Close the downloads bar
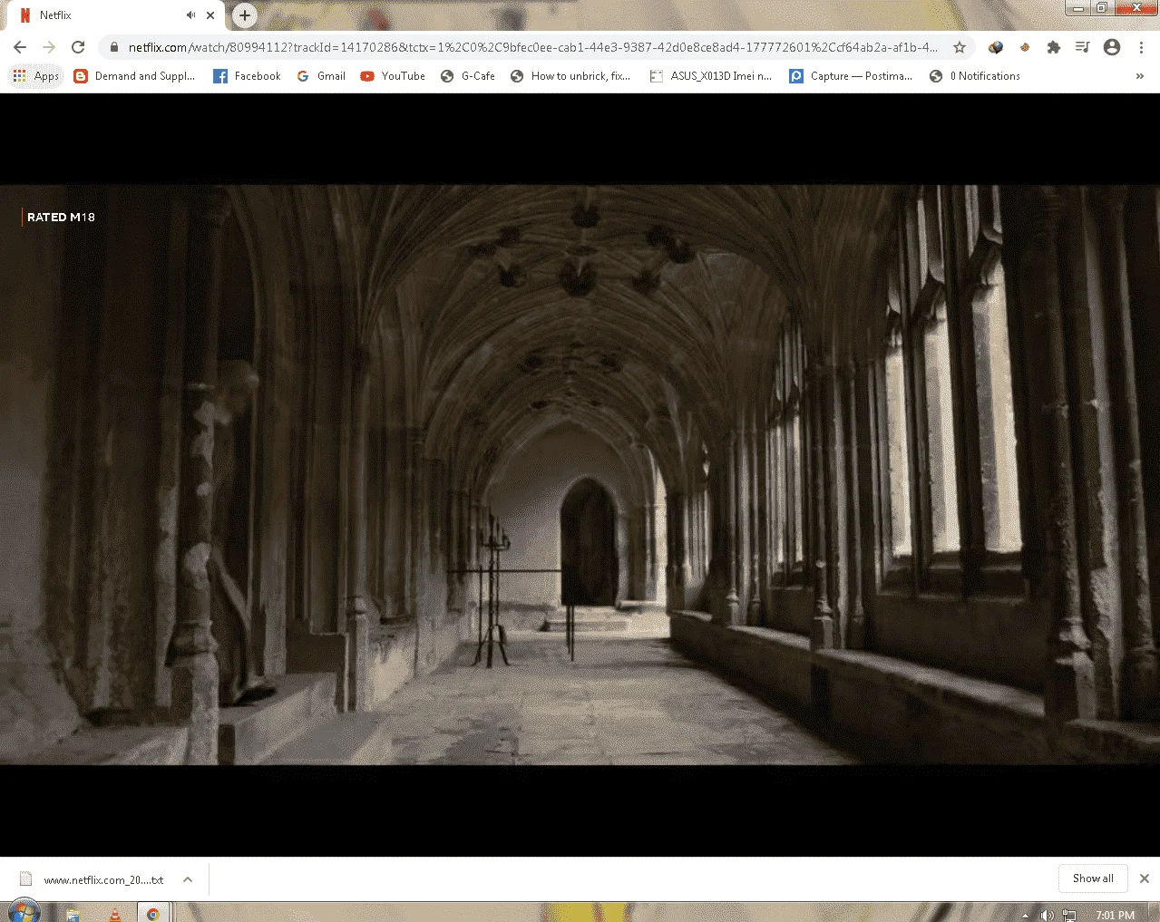1160x922 pixels. coord(1145,878)
